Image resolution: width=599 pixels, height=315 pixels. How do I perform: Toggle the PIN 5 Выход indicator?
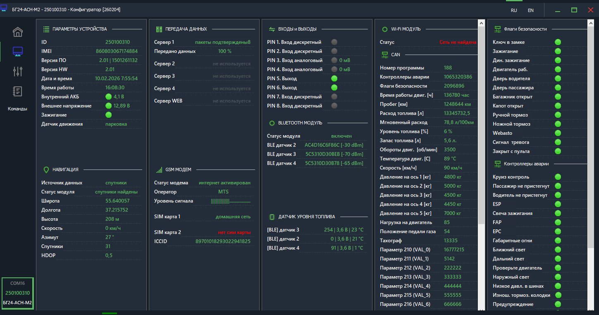click(334, 79)
